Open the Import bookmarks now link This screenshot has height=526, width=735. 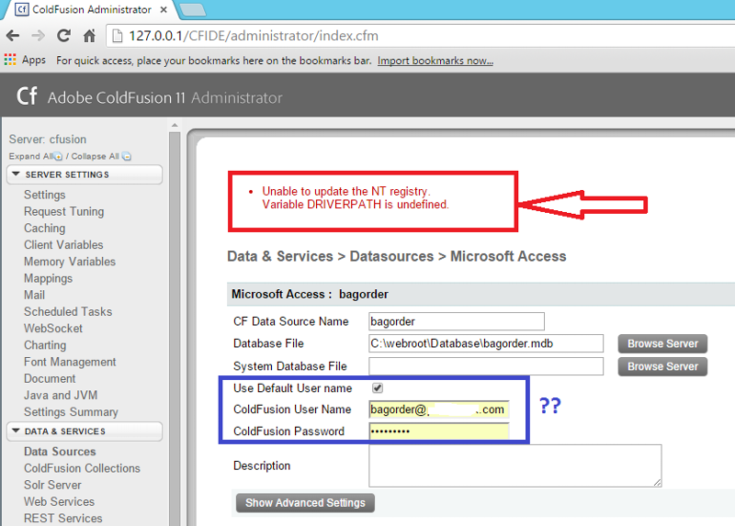click(x=435, y=61)
